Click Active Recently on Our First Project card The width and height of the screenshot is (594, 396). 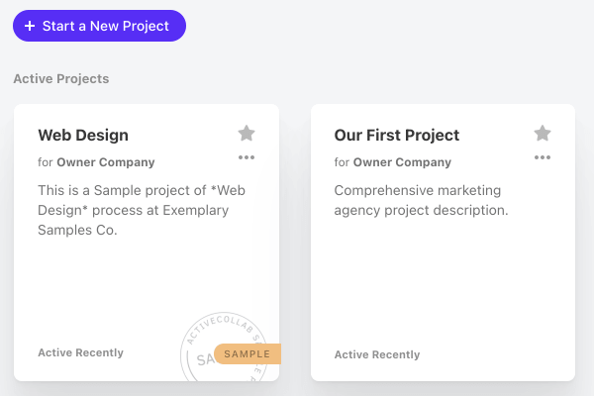pyautogui.click(x=377, y=354)
